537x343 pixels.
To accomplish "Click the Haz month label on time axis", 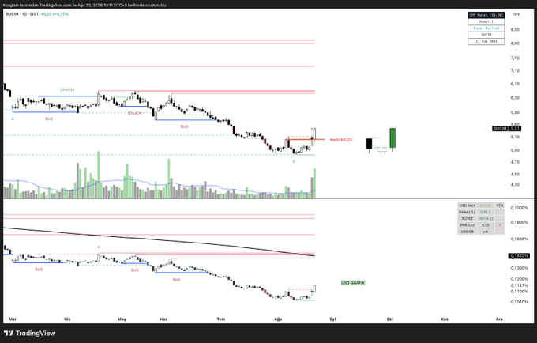I will pos(163,319).
